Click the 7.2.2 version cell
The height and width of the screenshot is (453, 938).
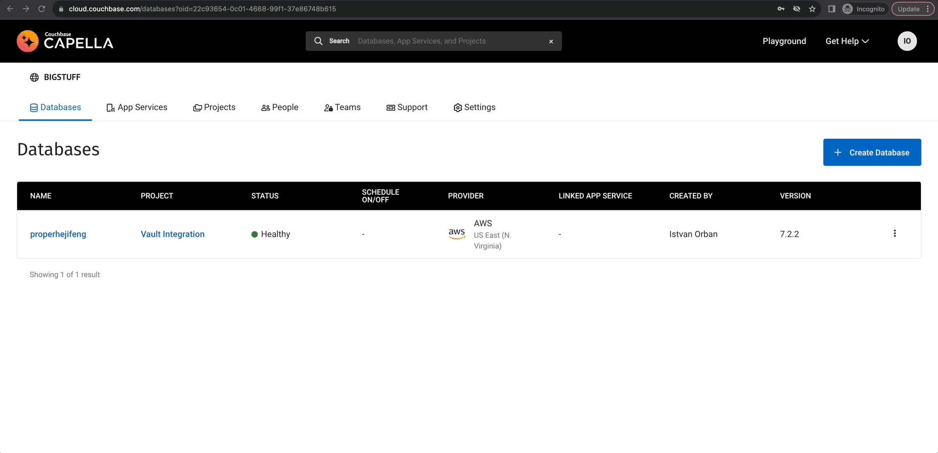point(789,234)
